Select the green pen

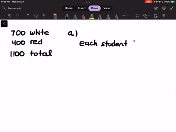(x=75, y=16)
